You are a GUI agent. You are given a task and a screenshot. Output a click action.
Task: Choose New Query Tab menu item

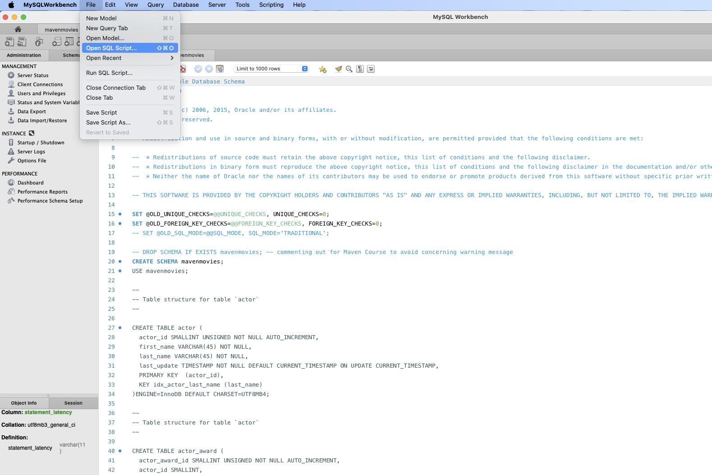pos(130,28)
